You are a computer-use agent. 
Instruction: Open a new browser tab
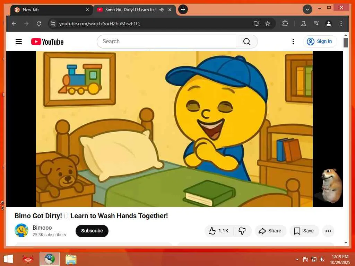tap(183, 9)
